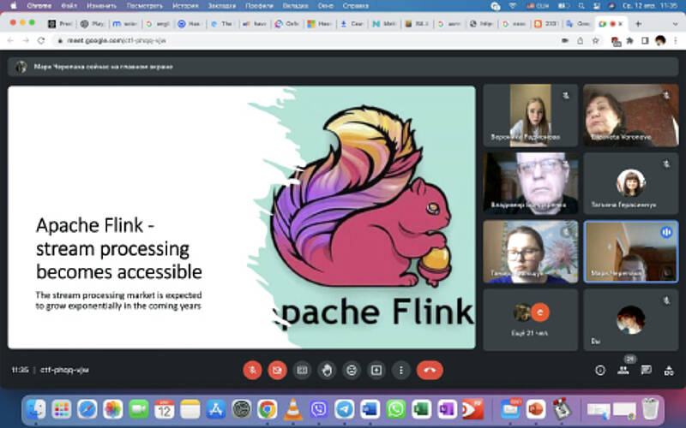Click the meeting code ctf-phqq-vjw text
This screenshot has width=686, height=428.
point(65,370)
